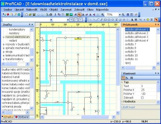Click the Text property value field
The image size is (161, 124).
tap(148, 86)
